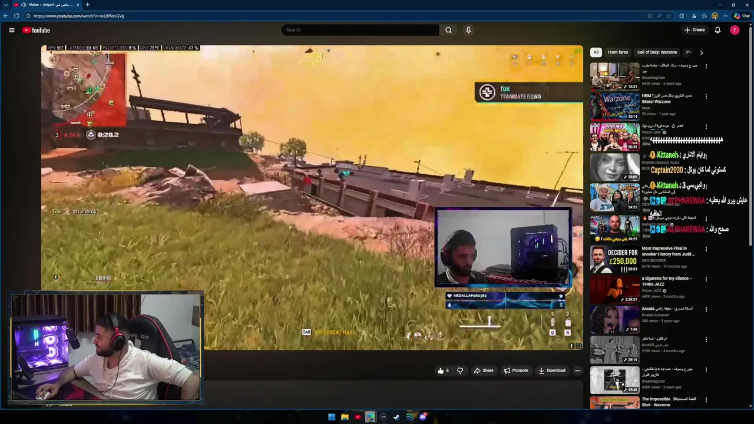This screenshot has width=754, height=424.
Task: Open browser settings and more menu
Action: point(725,16)
